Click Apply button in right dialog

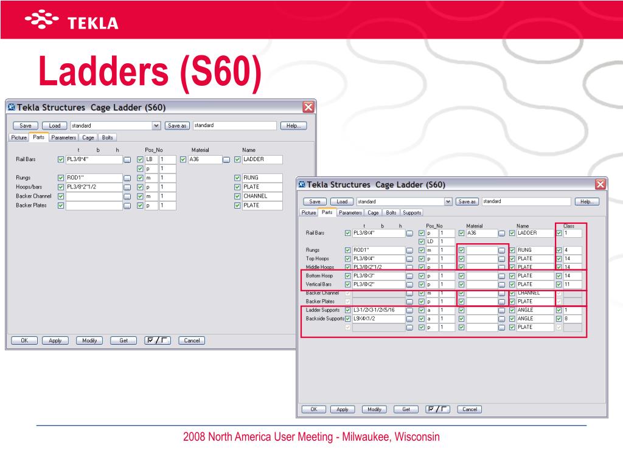[x=343, y=409]
